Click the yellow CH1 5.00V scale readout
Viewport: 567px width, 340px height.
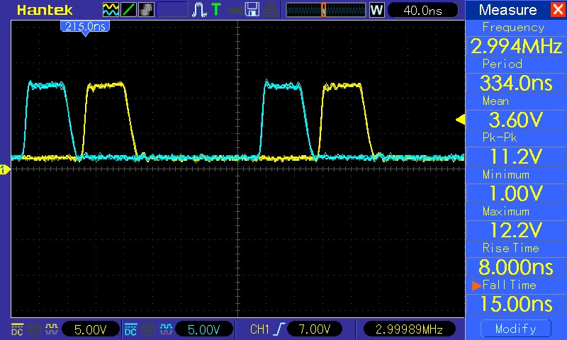click(91, 329)
